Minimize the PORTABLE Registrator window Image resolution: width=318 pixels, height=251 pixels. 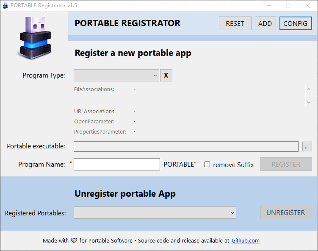pyautogui.click(x=269, y=6)
